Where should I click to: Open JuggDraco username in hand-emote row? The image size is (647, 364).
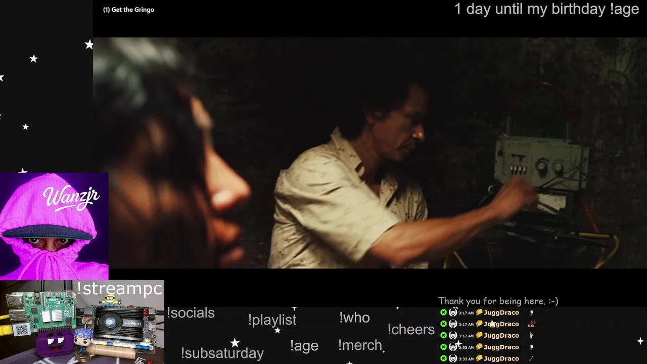(501, 335)
